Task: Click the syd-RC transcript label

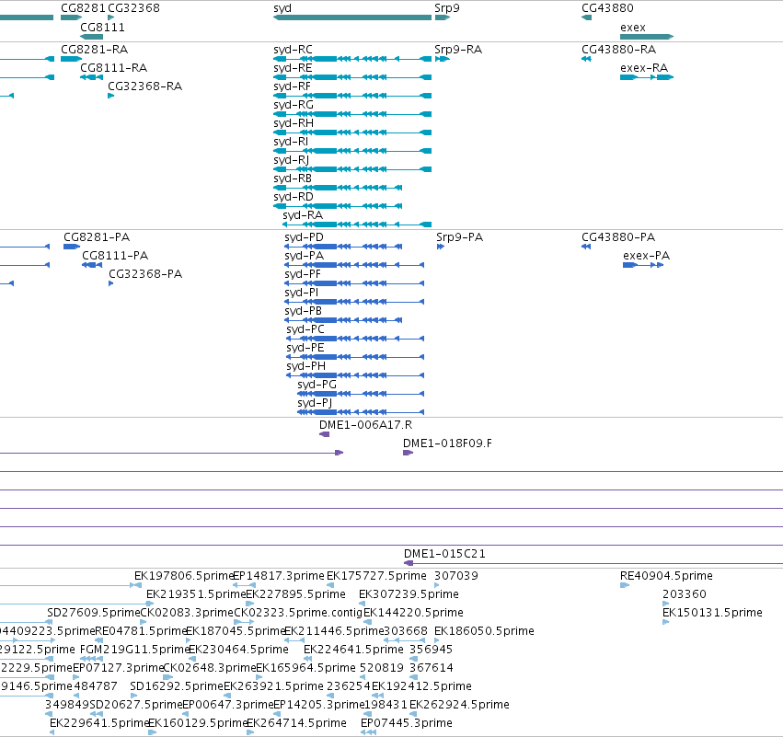Action: tap(293, 50)
